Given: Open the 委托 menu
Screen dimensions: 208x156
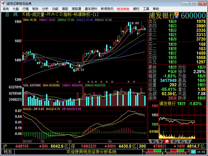Looking at the screenshot, I should (x=136, y=9).
